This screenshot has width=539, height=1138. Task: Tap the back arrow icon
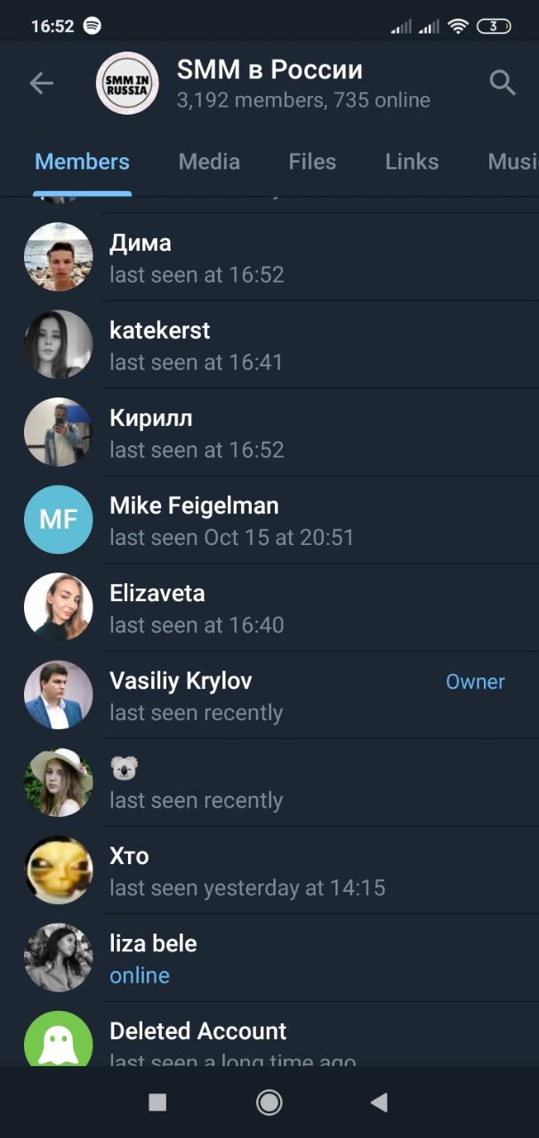(41, 84)
